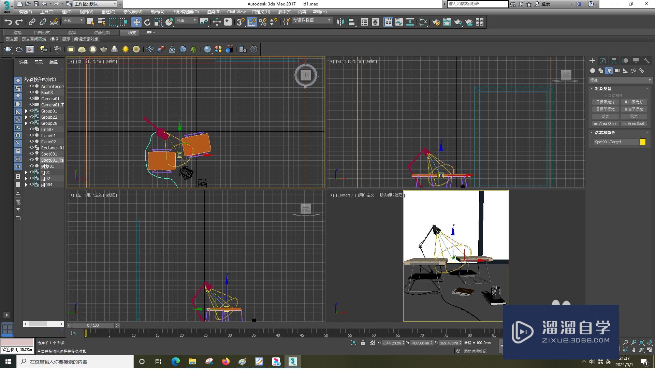Open the yellow object color swatch
Image resolution: width=655 pixels, height=369 pixels.
(643, 142)
